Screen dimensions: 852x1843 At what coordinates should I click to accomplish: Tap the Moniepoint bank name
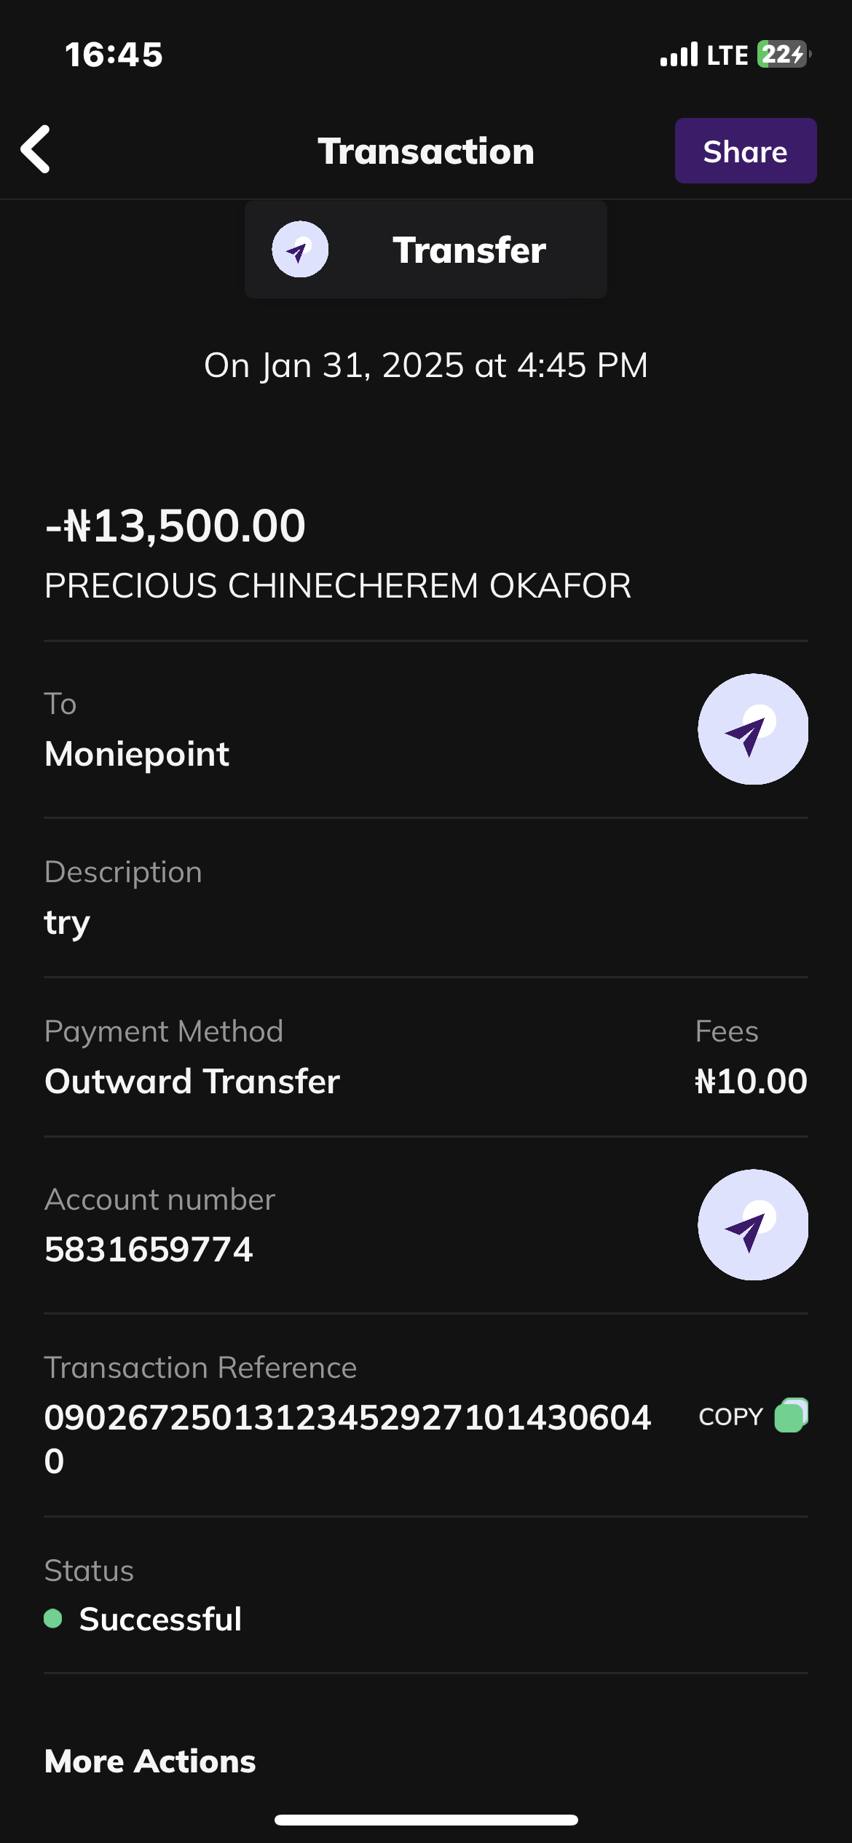pyautogui.click(x=137, y=754)
